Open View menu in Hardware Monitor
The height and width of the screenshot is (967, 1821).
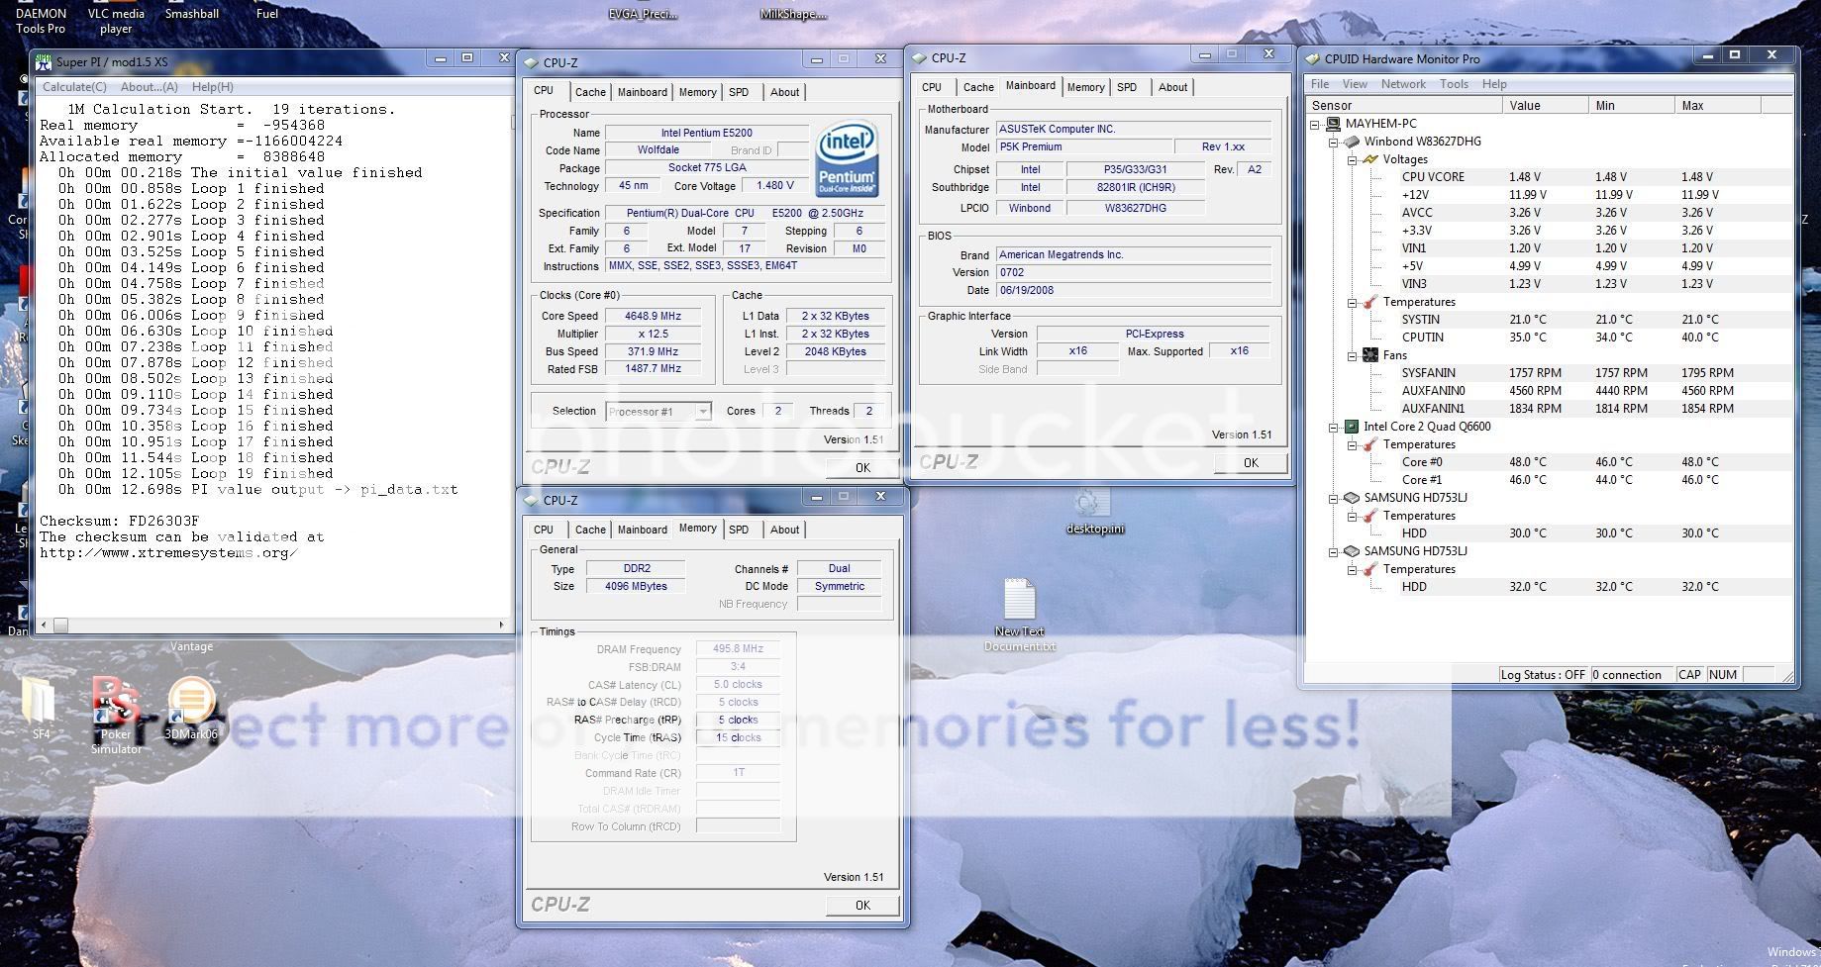[1355, 84]
